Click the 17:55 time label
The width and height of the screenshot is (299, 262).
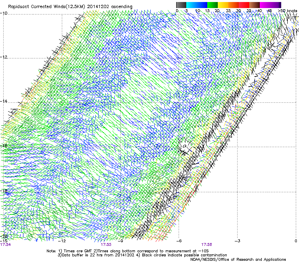point(106,245)
